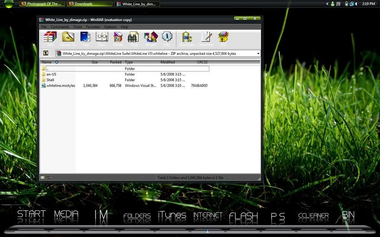Run the Test archive tool
This screenshot has height=237, width=380.
(85, 39)
